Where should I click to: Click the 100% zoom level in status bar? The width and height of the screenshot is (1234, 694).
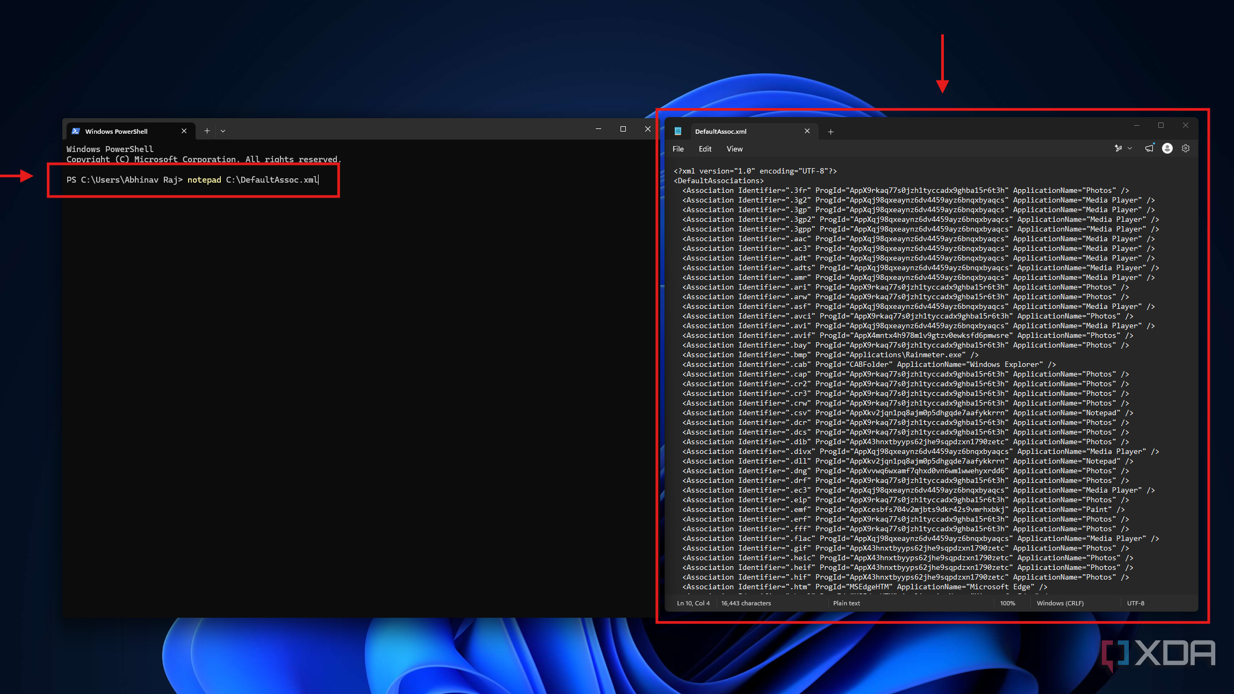pyautogui.click(x=1008, y=603)
